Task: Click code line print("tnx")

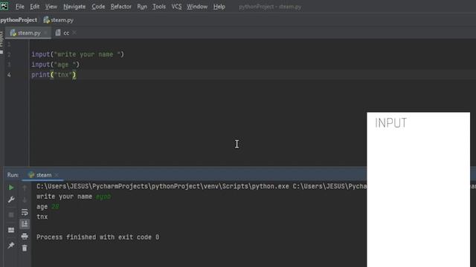Action: [x=54, y=74]
